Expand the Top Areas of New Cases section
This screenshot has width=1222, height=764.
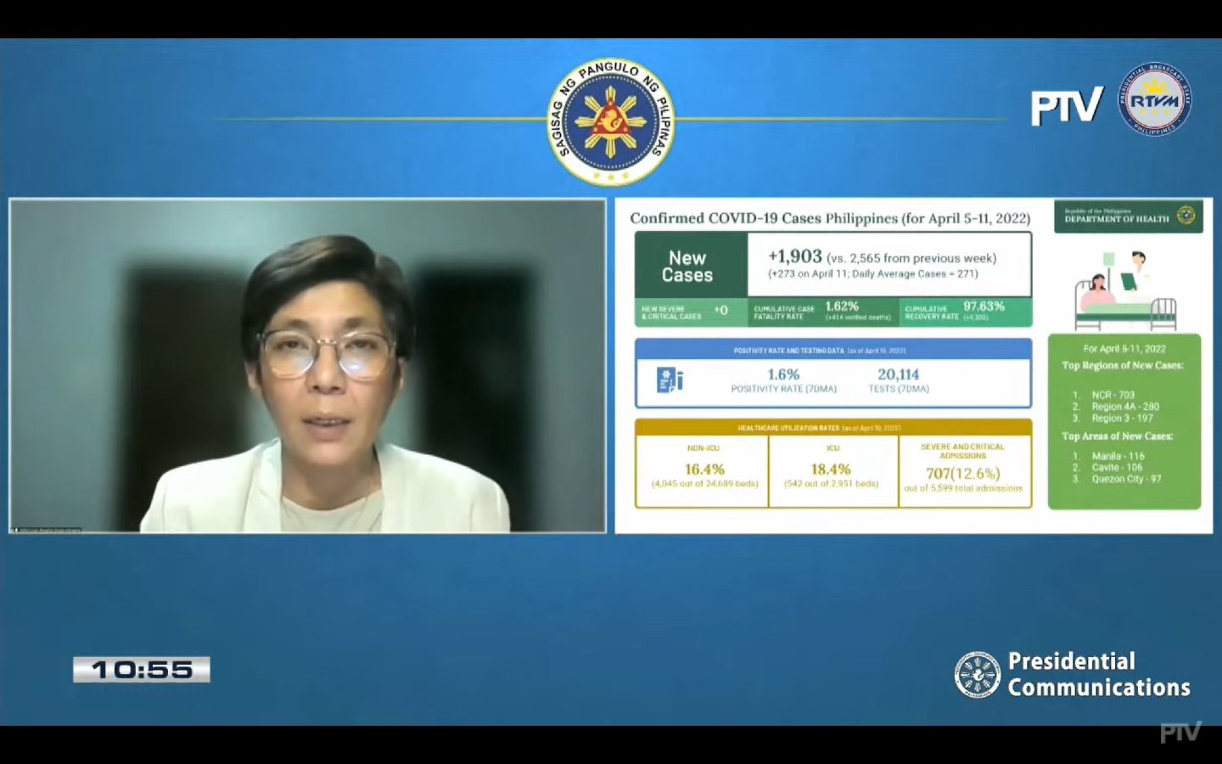pos(1118,435)
